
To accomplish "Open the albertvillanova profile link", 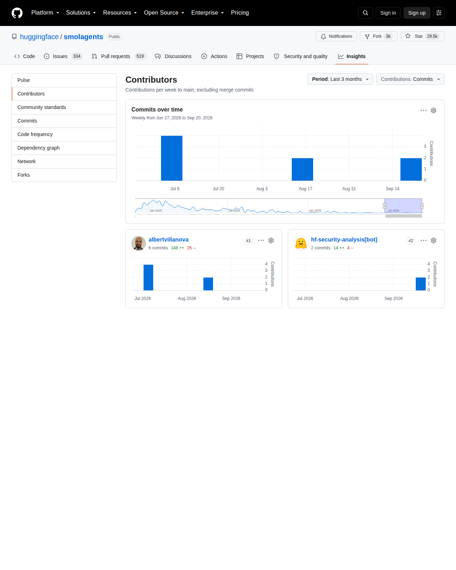I will coord(169,240).
